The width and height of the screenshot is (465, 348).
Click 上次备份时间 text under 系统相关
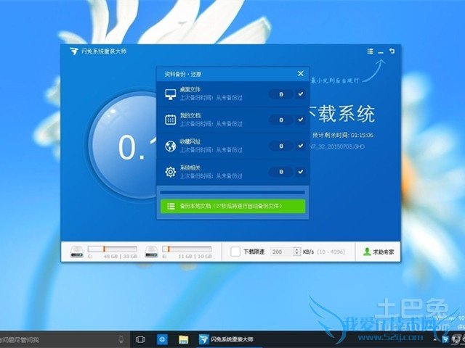[x=211, y=175]
